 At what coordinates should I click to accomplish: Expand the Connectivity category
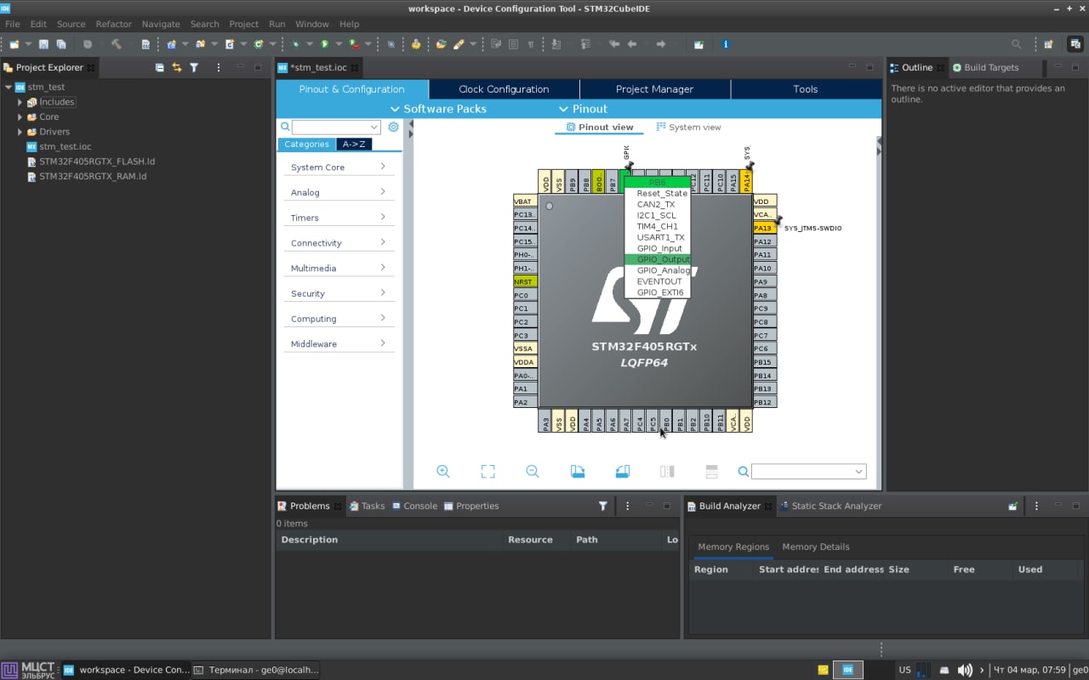[339, 243]
